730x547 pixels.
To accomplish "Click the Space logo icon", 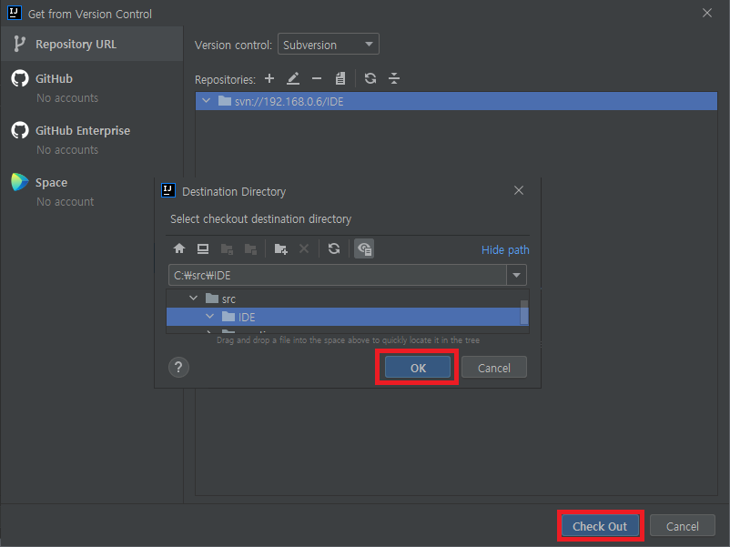I will pos(20,182).
